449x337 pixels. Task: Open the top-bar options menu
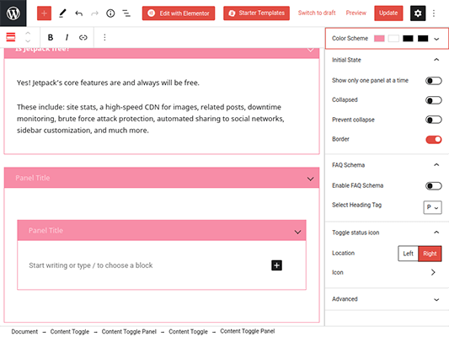tap(434, 13)
